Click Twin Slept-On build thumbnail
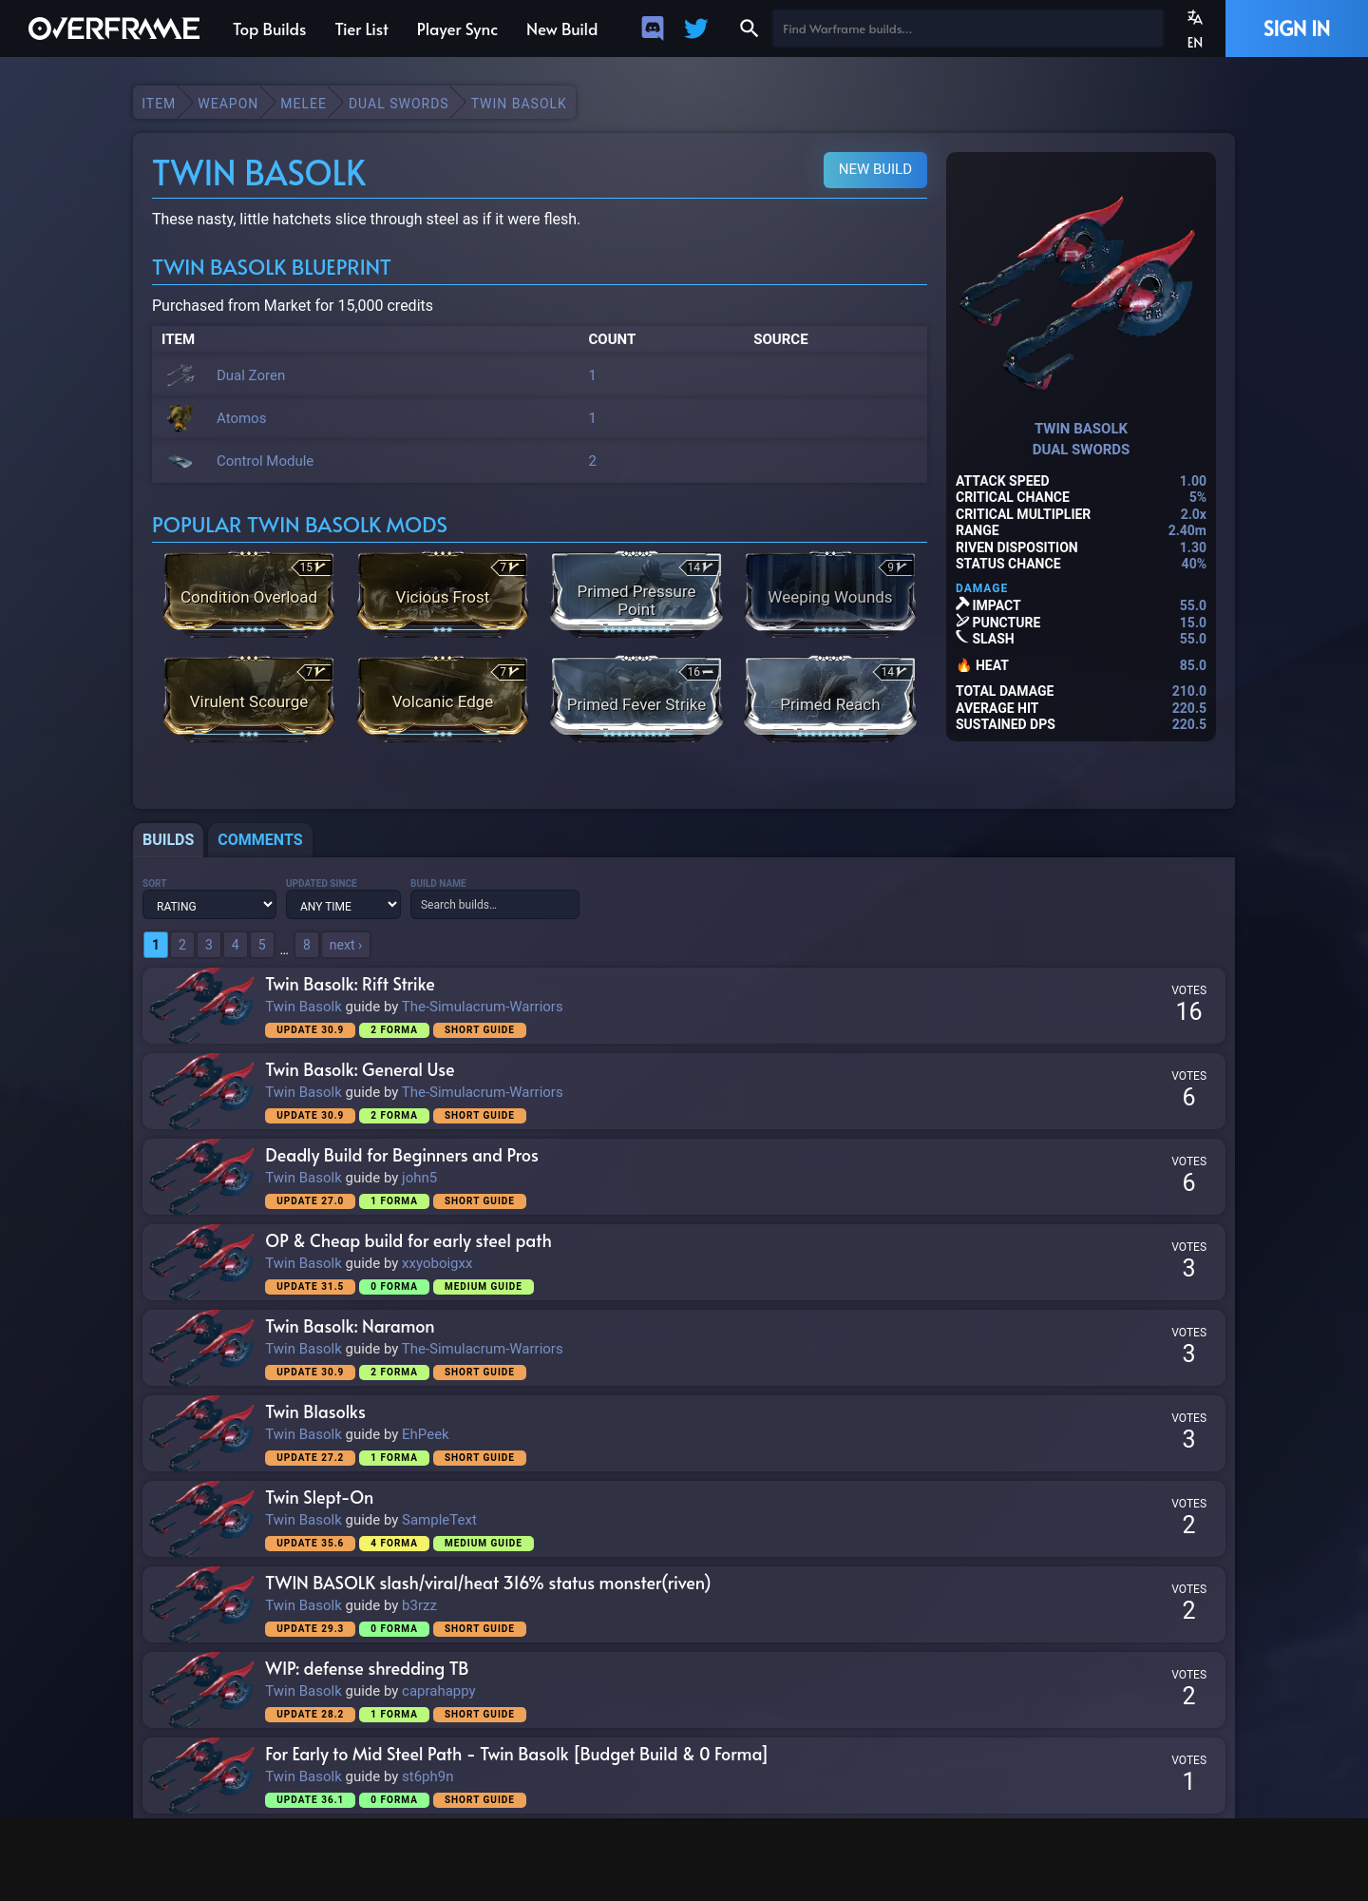Image resolution: width=1368 pixels, height=1901 pixels. (202, 1519)
